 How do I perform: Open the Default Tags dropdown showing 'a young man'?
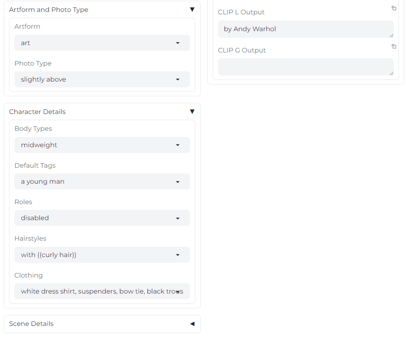(102, 182)
